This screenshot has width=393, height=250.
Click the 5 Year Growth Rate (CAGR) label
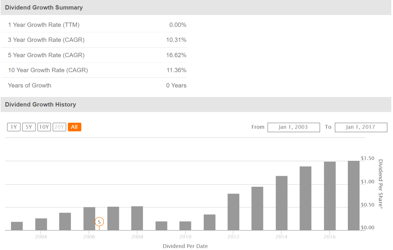(x=46, y=55)
